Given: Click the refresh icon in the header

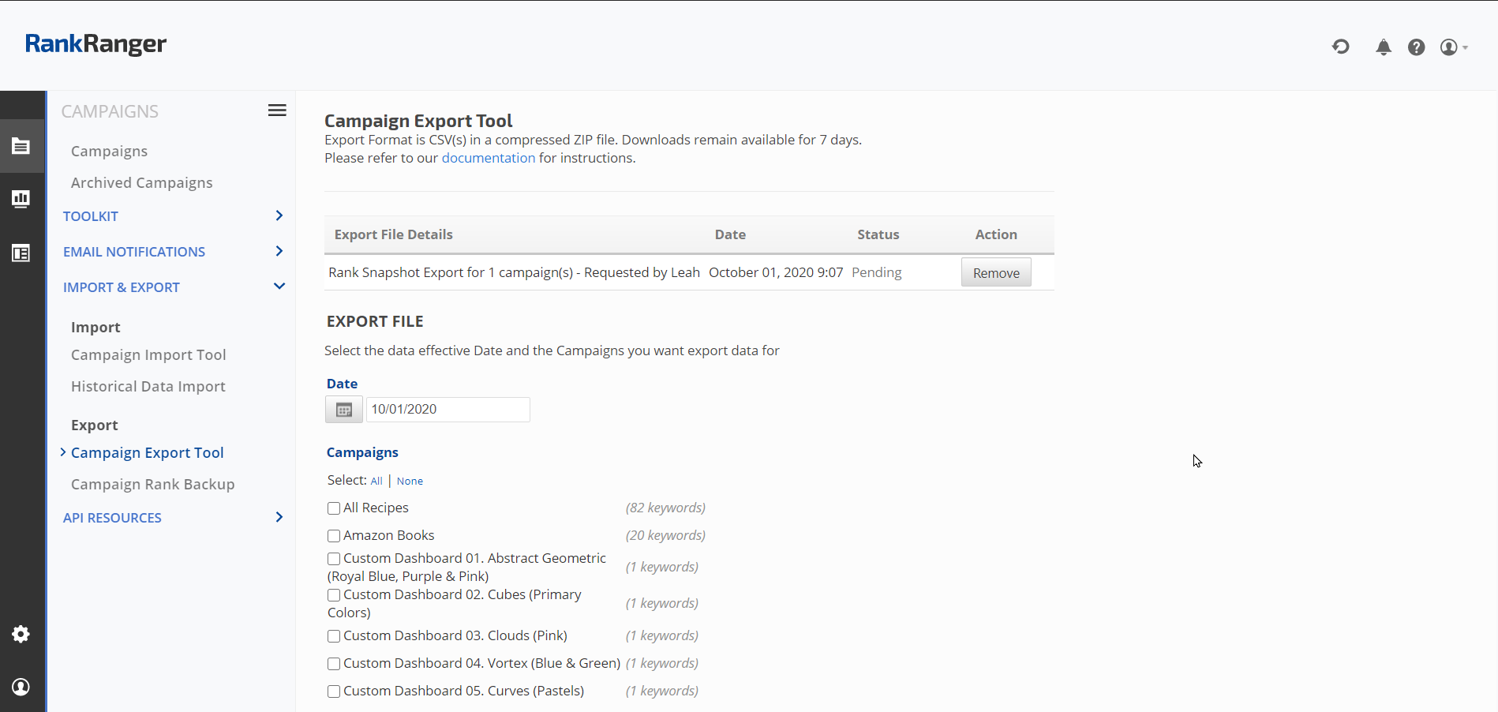Looking at the screenshot, I should coord(1340,47).
